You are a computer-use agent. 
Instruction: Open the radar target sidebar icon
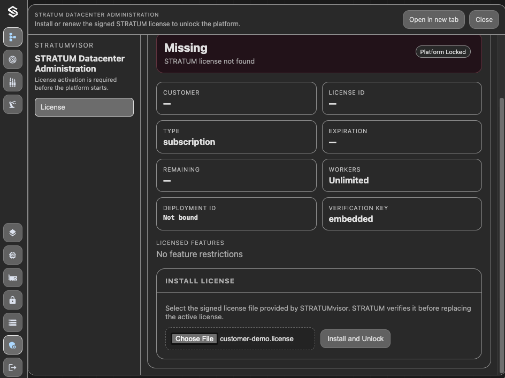coord(13,59)
